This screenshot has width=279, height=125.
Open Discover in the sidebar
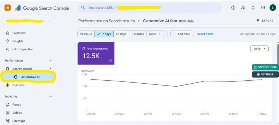click(x=18, y=85)
